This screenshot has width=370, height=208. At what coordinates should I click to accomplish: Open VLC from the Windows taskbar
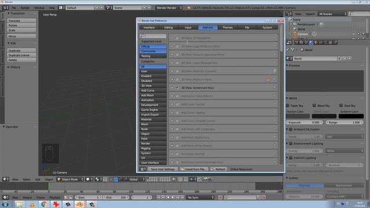pos(32,204)
